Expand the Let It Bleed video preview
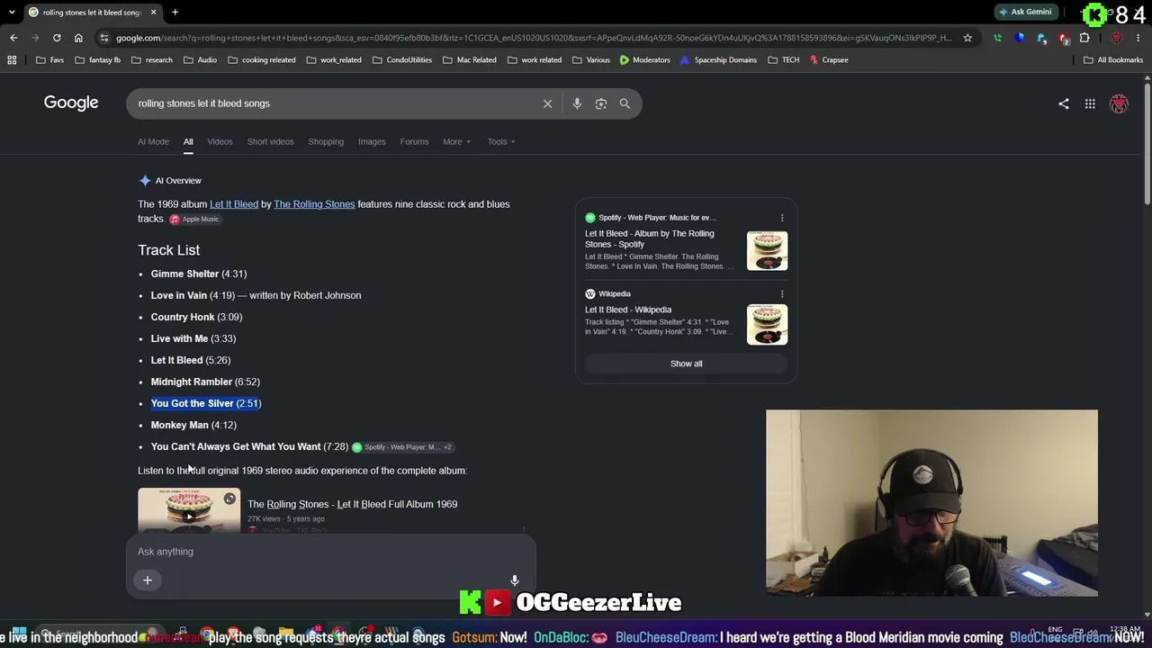This screenshot has height=648, width=1152. [229, 499]
